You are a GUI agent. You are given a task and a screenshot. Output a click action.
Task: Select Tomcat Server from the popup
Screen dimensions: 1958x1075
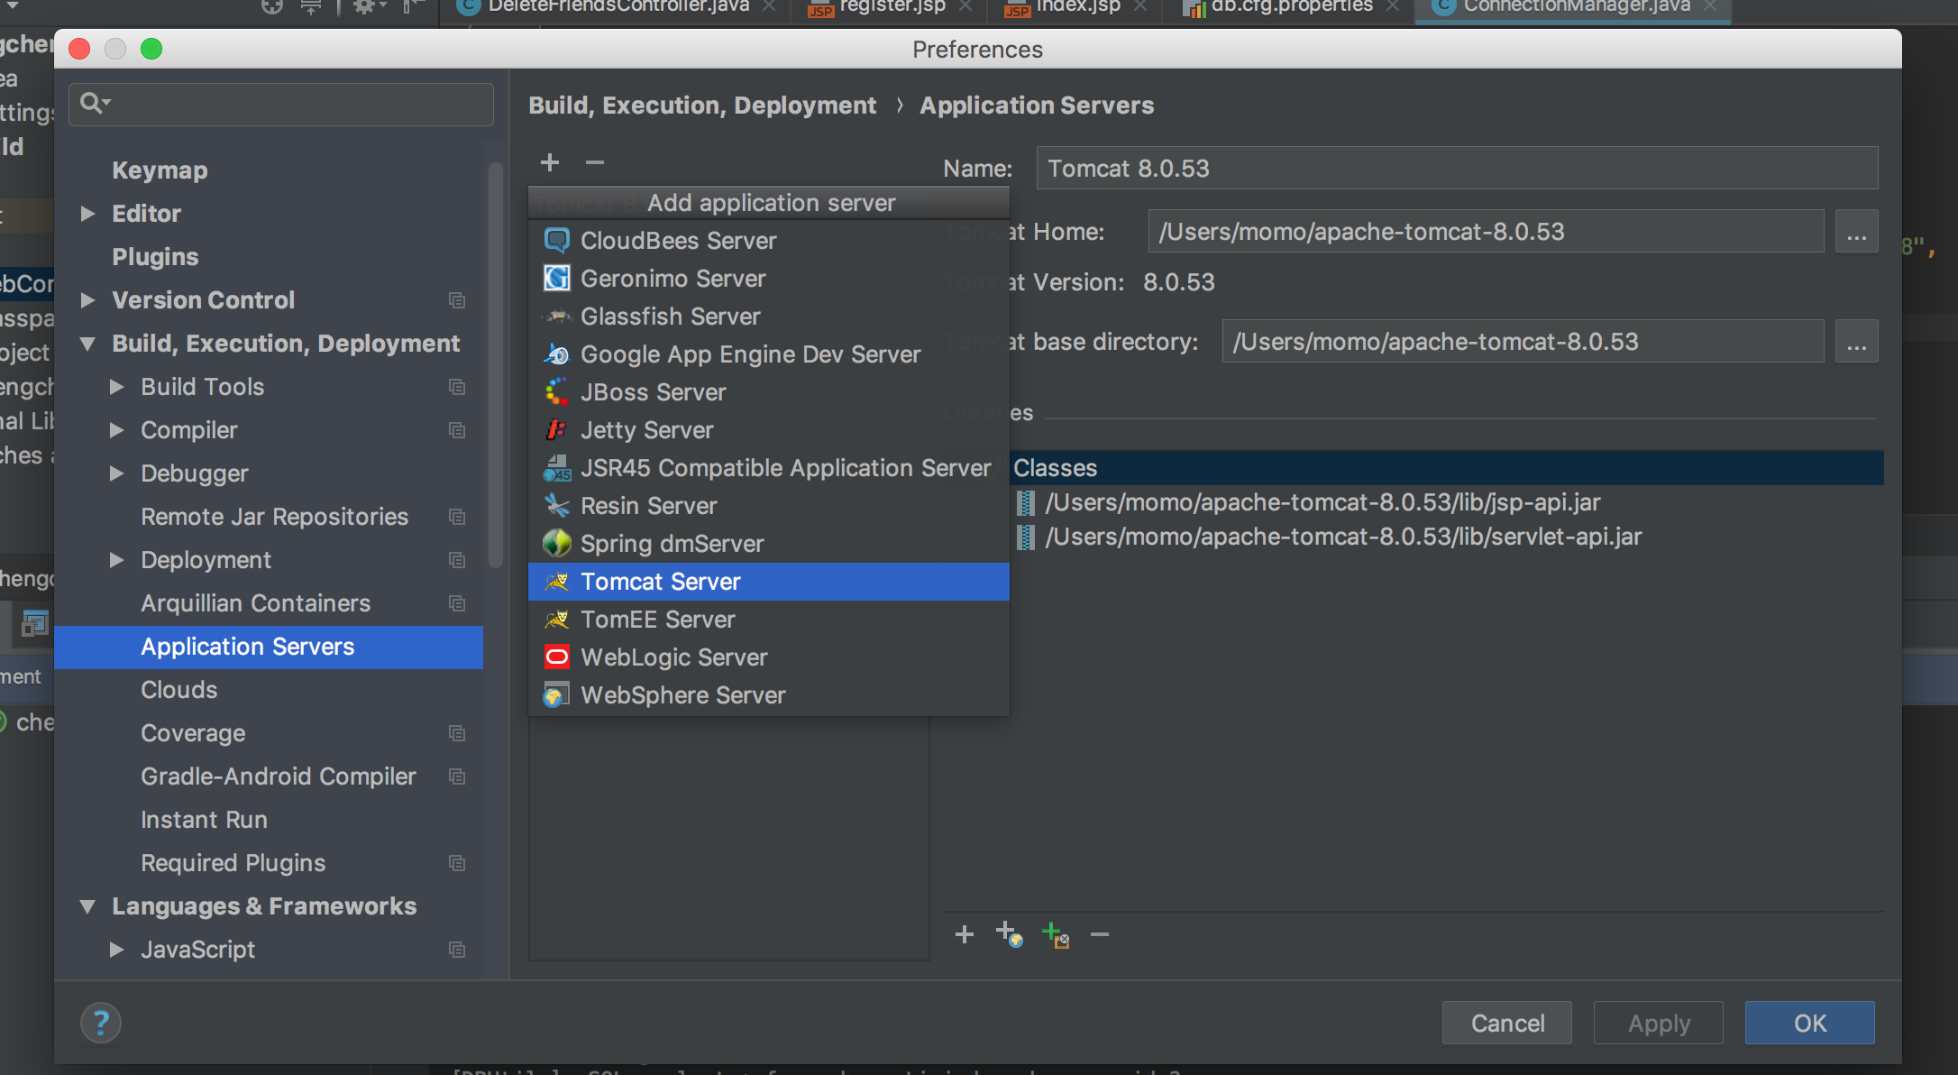[x=661, y=582]
